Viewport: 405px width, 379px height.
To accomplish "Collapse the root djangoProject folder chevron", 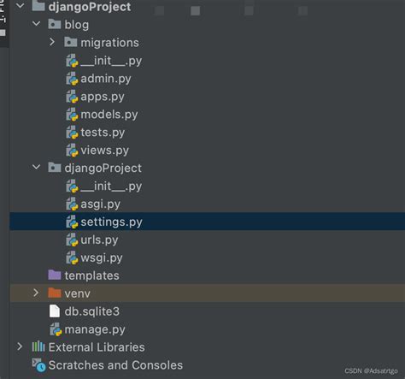I will [x=21, y=6].
